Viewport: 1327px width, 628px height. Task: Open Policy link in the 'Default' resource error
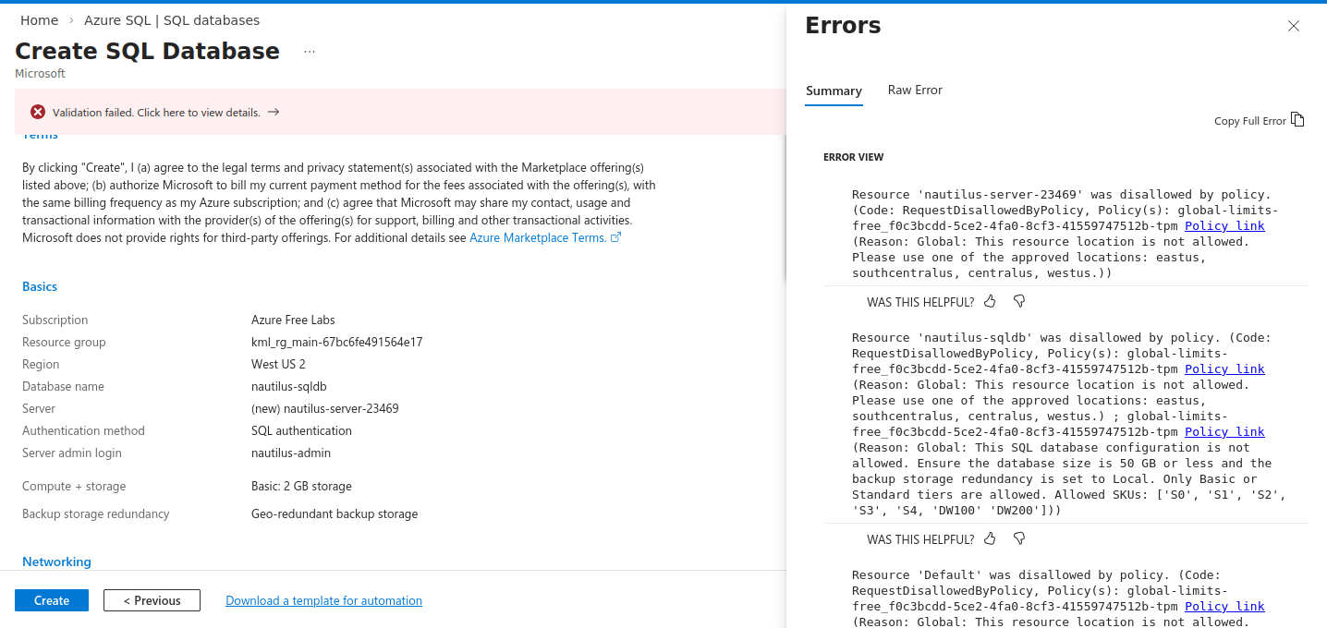1224,606
